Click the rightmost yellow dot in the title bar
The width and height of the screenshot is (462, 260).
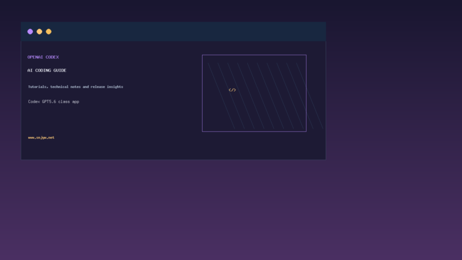[x=49, y=32]
